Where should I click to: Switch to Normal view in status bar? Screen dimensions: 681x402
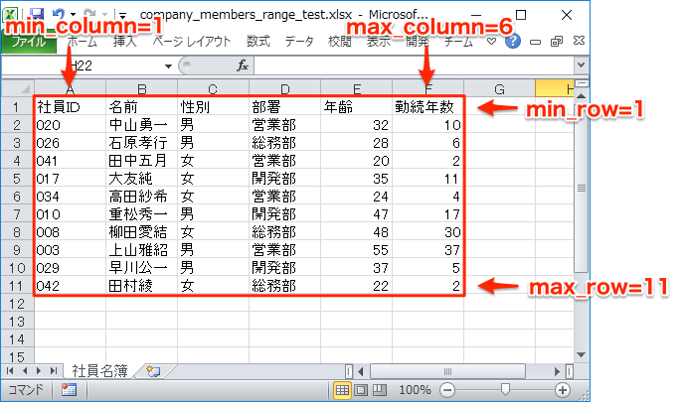[342, 390]
